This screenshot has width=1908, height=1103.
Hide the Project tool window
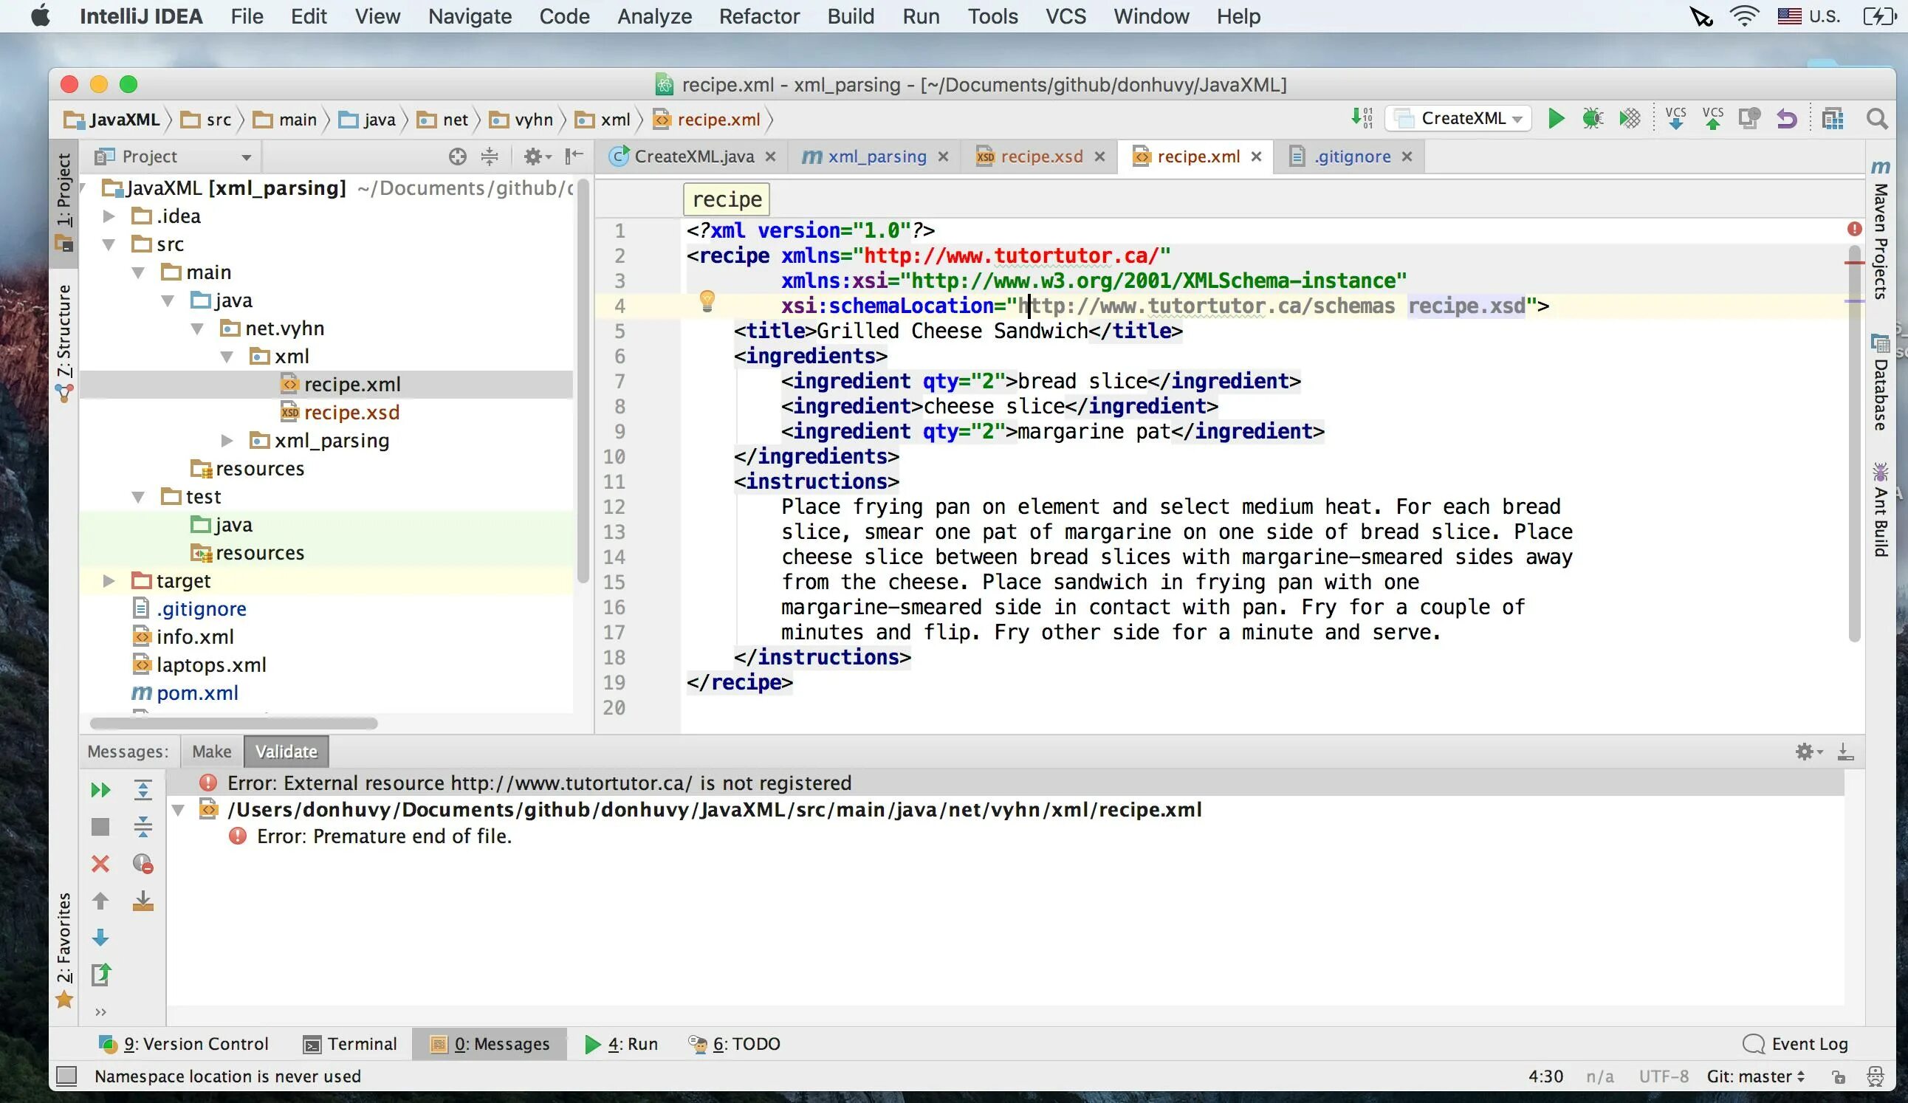(574, 156)
